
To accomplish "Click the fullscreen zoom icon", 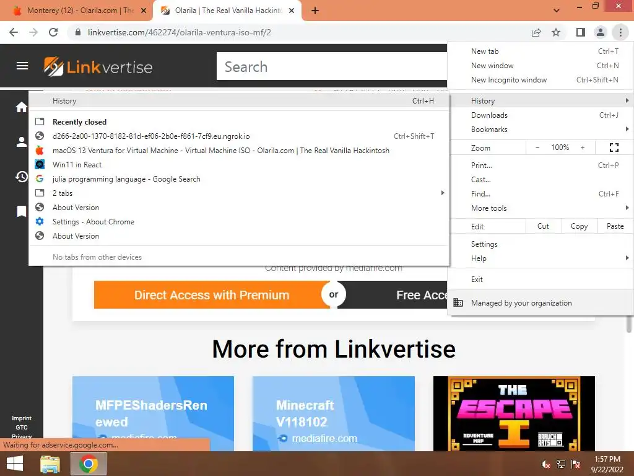I will click(x=614, y=148).
